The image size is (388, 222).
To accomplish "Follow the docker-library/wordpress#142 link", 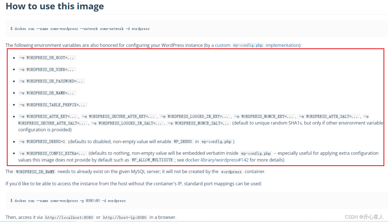I will [217, 160].
